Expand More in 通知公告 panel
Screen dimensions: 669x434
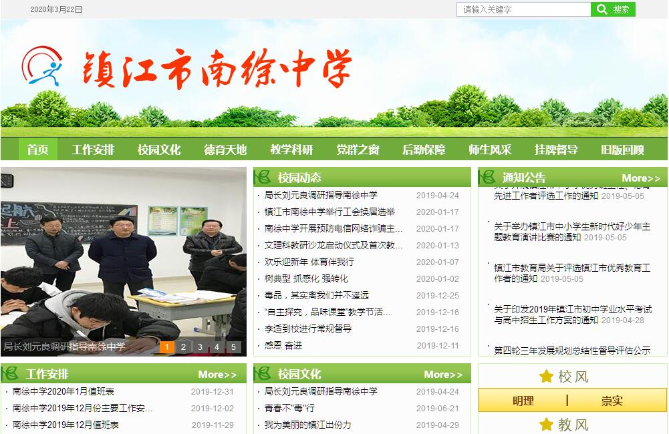pyautogui.click(x=640, y=178)
